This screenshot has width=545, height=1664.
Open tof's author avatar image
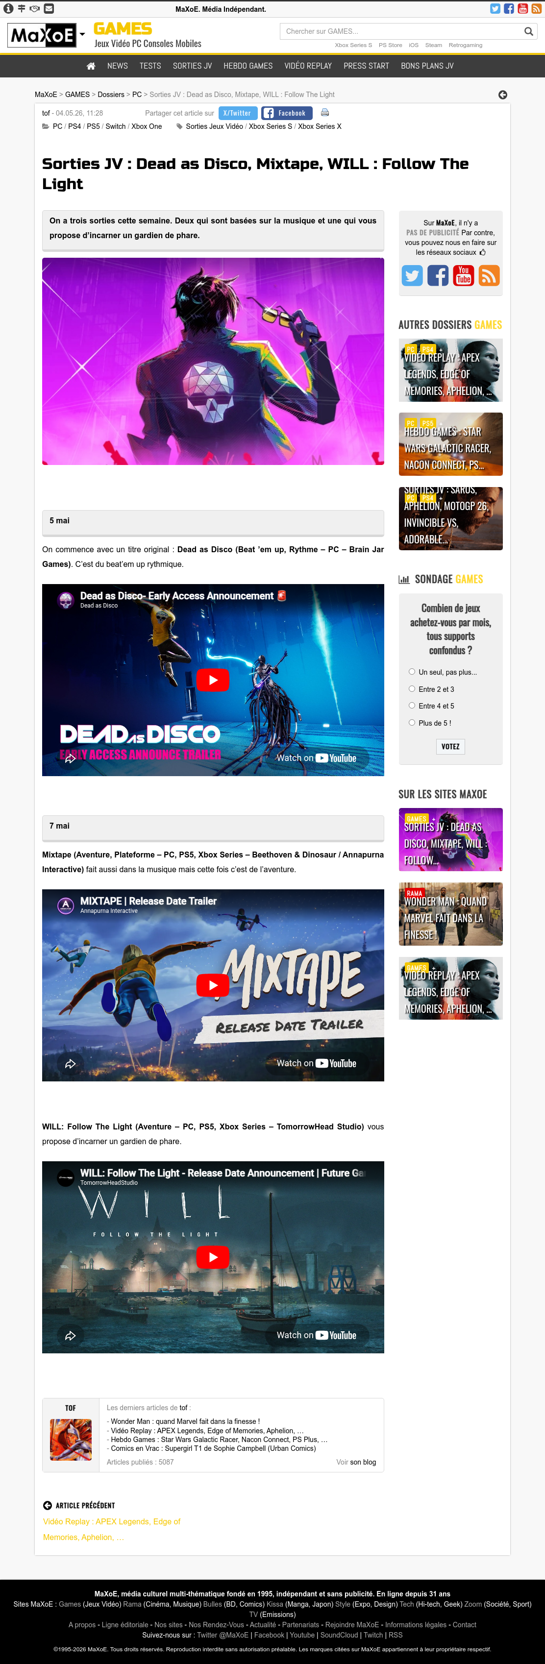coord(71,1440)
